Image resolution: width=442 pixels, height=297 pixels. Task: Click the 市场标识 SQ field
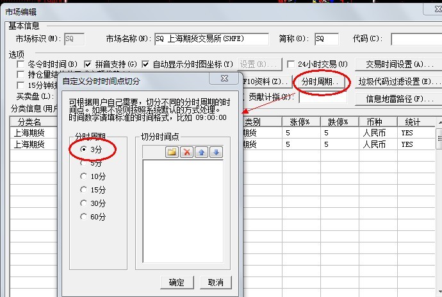[x=74, y=39]
